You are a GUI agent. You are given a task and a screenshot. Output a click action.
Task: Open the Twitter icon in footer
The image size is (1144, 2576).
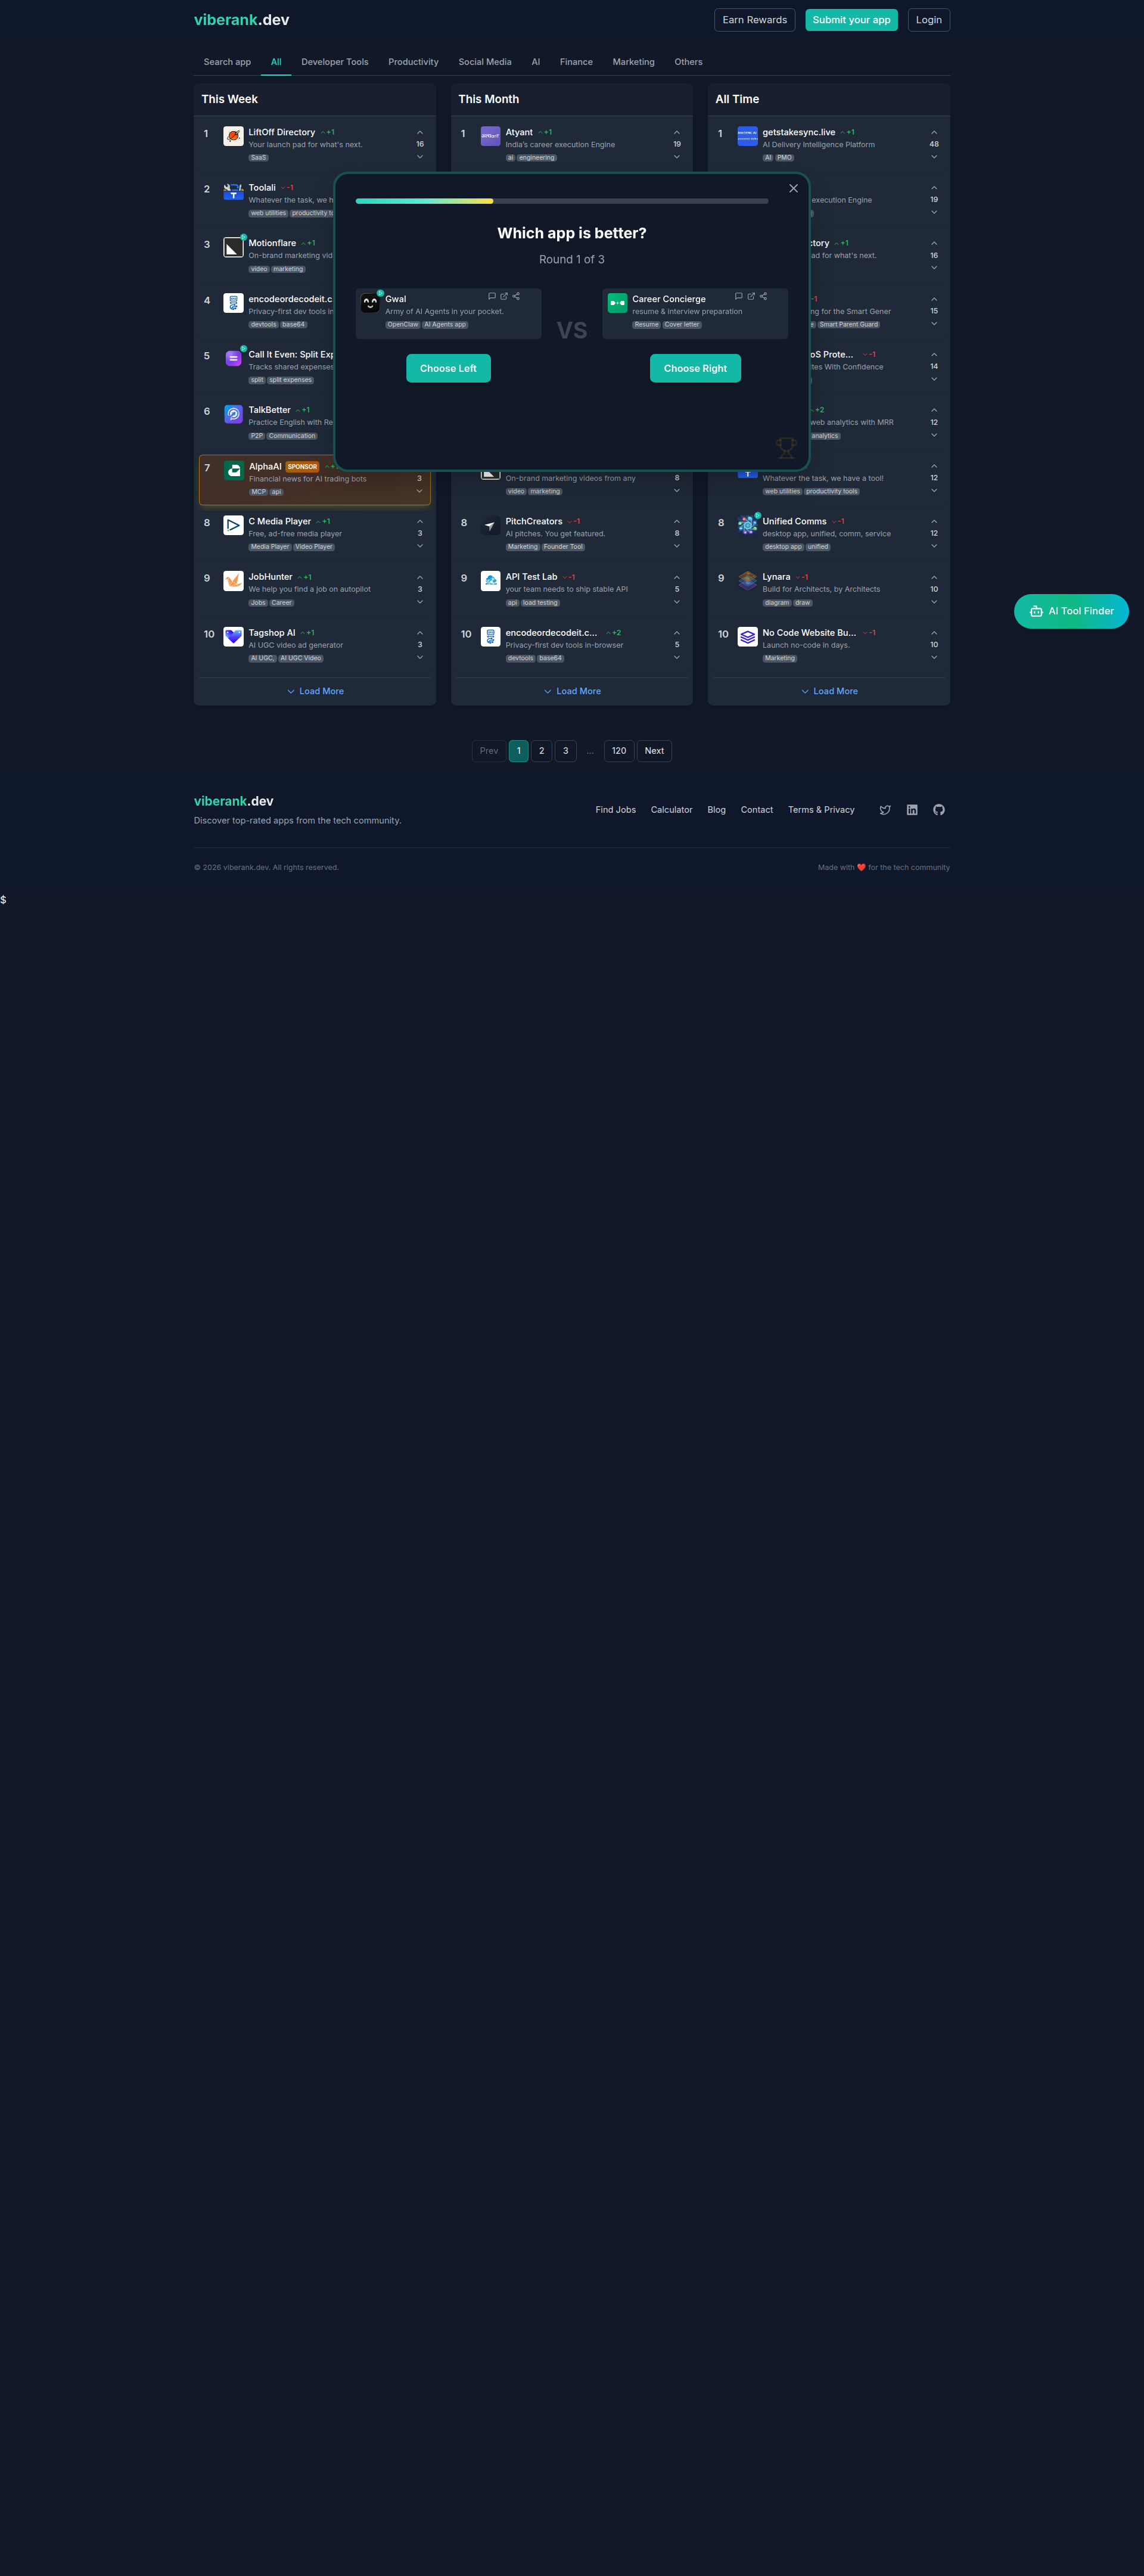click(885, 810)
